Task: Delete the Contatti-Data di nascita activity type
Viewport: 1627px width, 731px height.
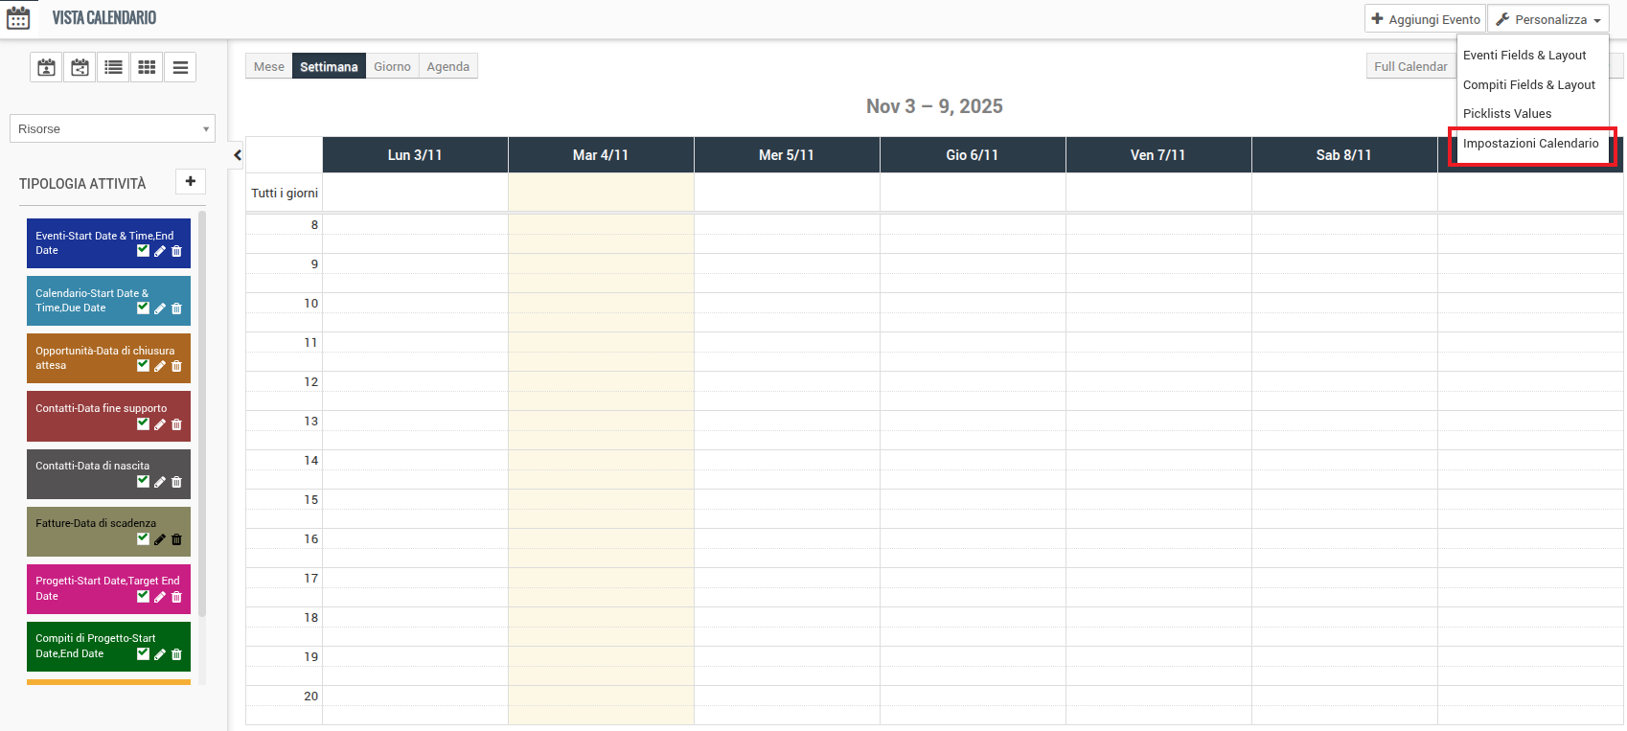Action: [x=176, y=482]
